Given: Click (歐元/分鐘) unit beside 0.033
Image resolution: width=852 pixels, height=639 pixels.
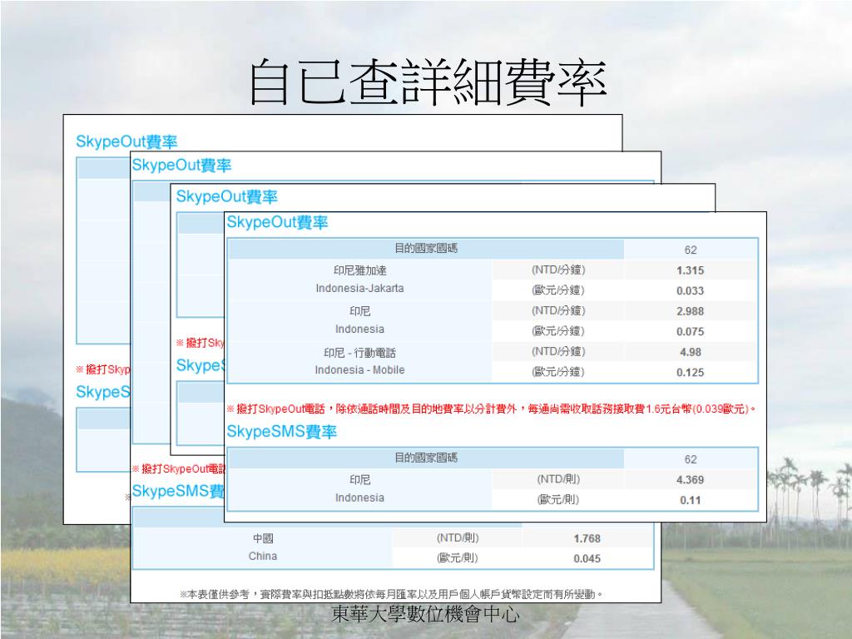Looking at the screenshot, I should (558, 290).
